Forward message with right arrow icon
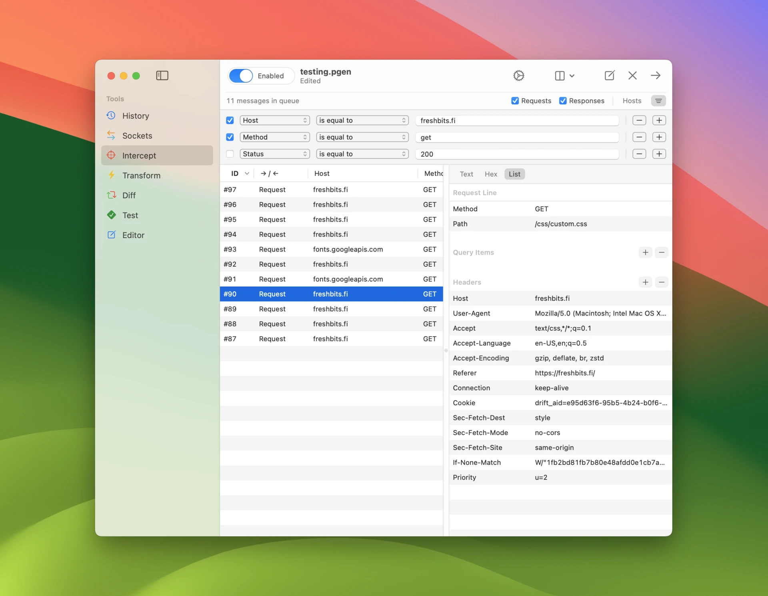This screenshot has height=596, width=768. (655, 76)
